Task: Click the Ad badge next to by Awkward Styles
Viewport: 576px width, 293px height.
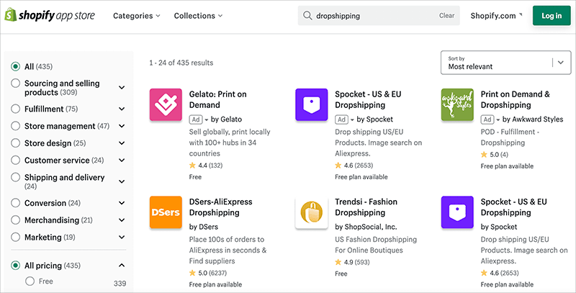Action: pos(487,120)
